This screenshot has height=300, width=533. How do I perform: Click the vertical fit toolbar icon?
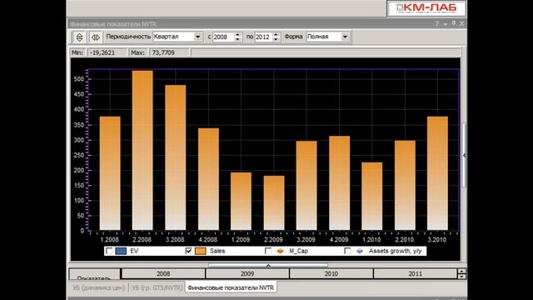point(79,37)
